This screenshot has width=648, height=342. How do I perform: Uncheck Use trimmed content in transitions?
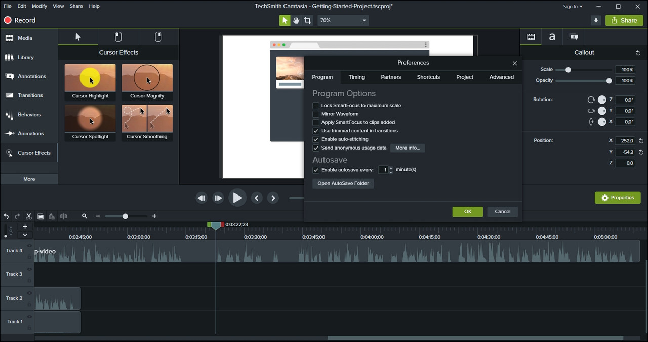click(316, 131)
